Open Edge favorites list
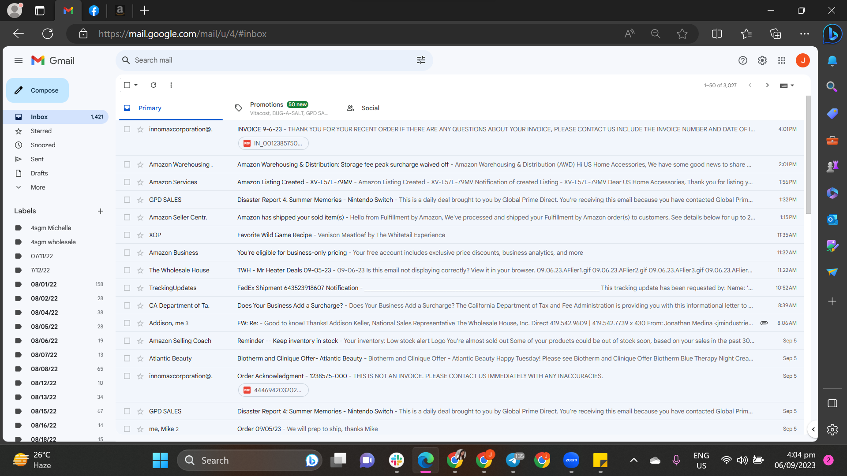 pos(746,33)
